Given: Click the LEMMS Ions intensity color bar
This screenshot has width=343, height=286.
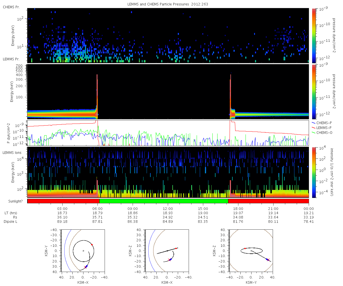Looking at the screenshot, I should coord(314,172).
